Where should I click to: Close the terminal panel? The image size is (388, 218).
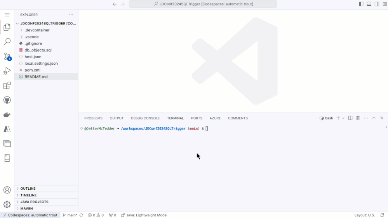tap(382, 118)
